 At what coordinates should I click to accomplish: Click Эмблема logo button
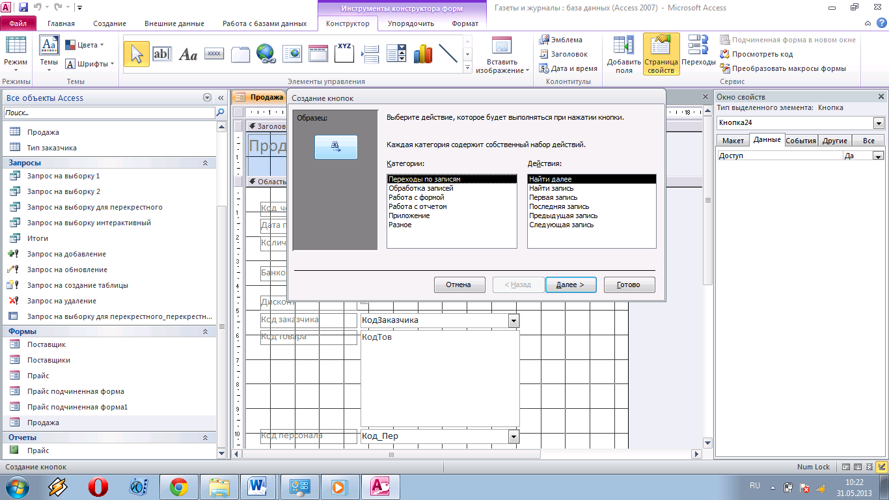(561, 40)
